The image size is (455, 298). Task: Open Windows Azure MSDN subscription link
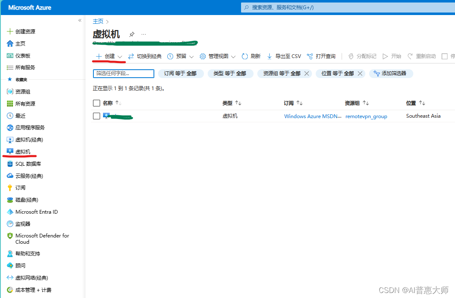pos(312,116)
